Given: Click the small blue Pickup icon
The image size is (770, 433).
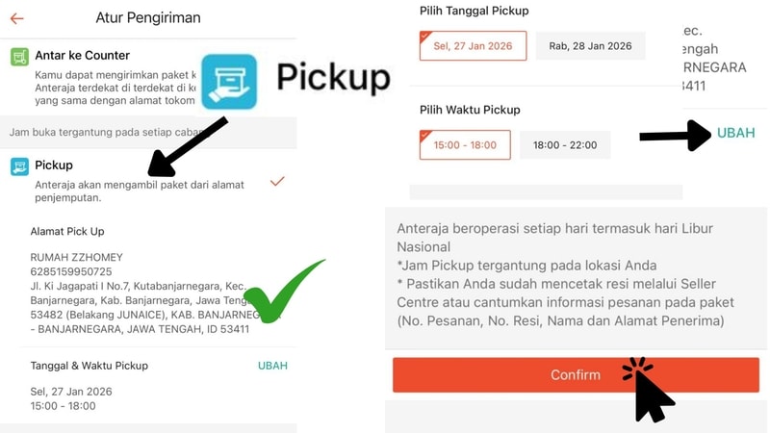Looking at the screenshot, I should [x=19, y=166].
